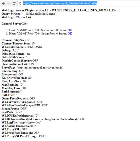The image size is (140, 141).
Task: Click the WLLogFile /tmp/wlproxy.log entry
Action: (21, 122)
